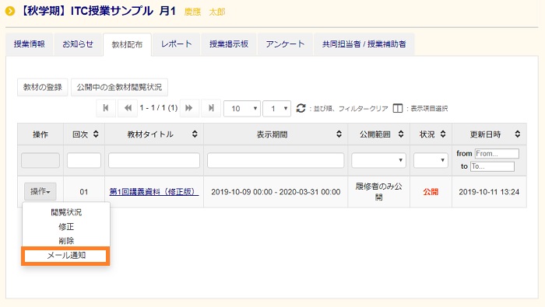Sort by 回次 column arrows

[96, 134]
